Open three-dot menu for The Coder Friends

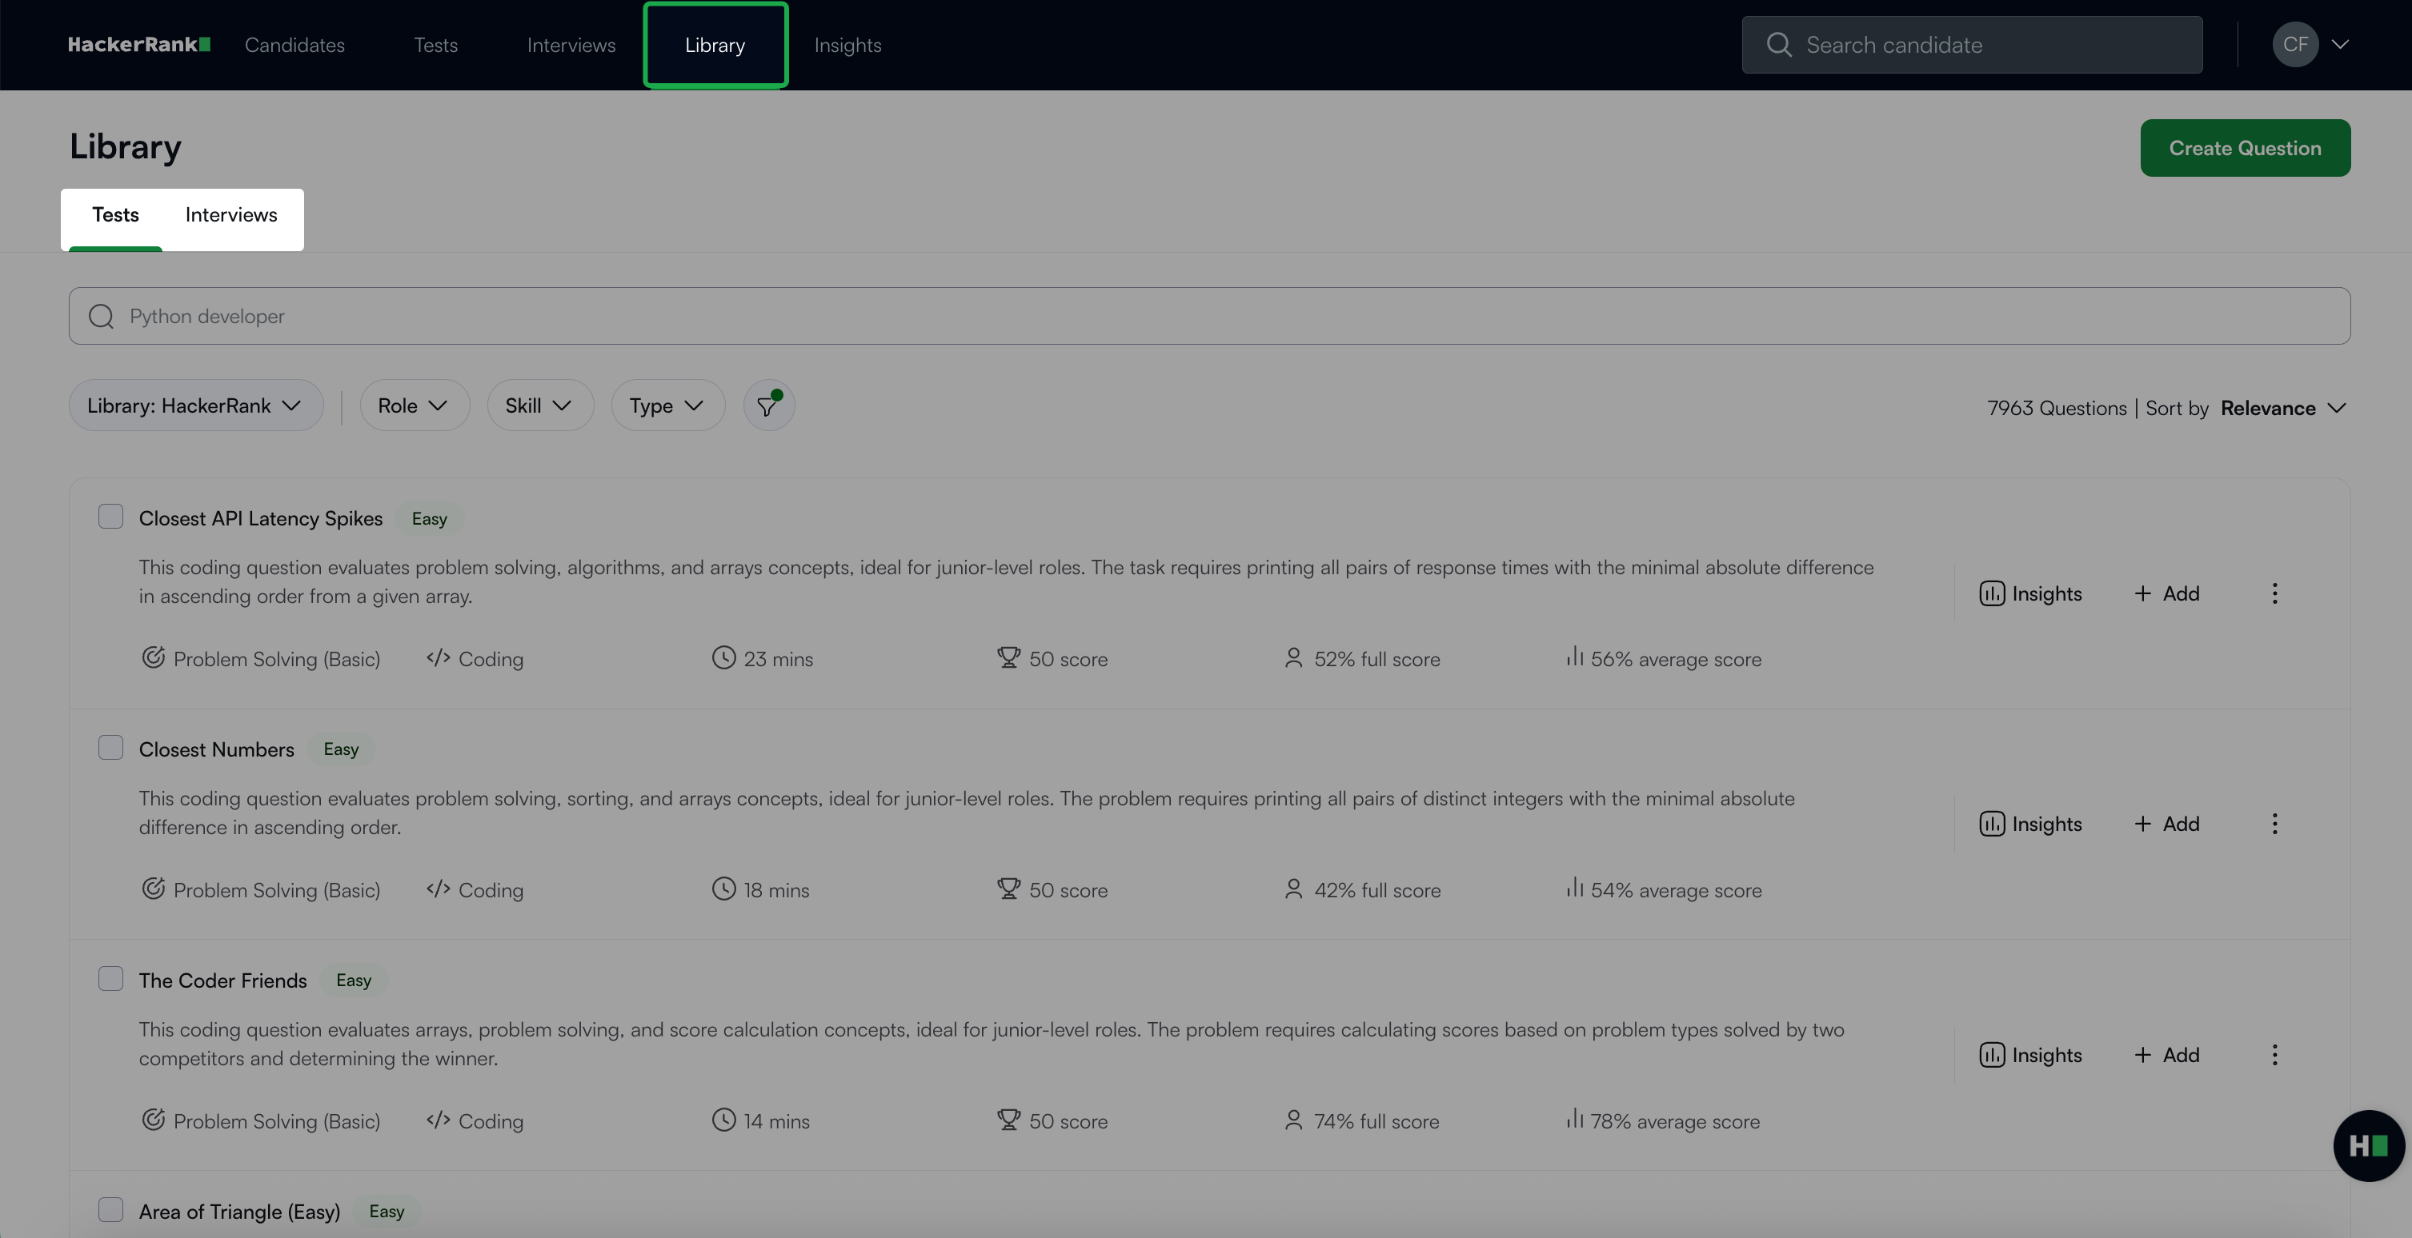[x=2274, y=1055]
